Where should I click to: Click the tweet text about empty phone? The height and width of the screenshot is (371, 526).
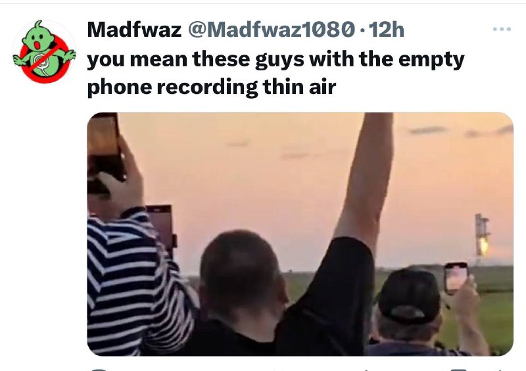click(275, 73)
